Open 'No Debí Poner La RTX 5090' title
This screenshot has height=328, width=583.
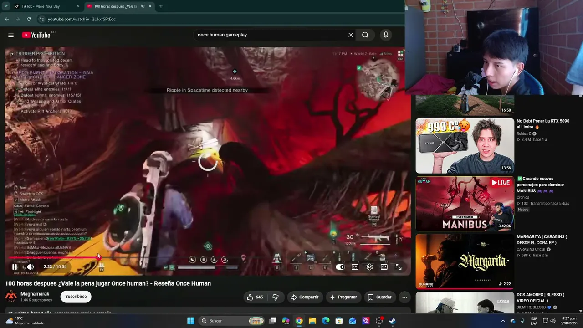coord(543,124)
